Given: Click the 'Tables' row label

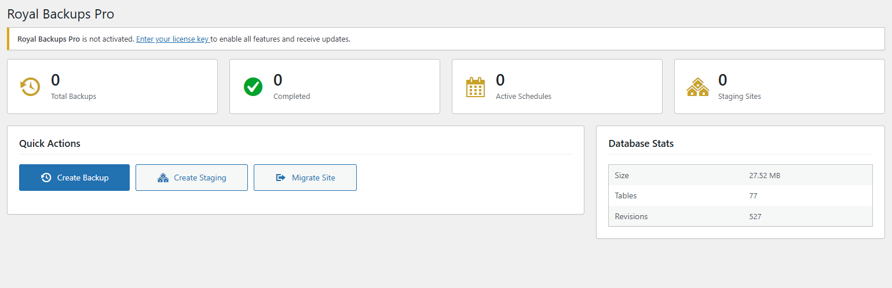Looking at the screenshot, I should (626, 196).
